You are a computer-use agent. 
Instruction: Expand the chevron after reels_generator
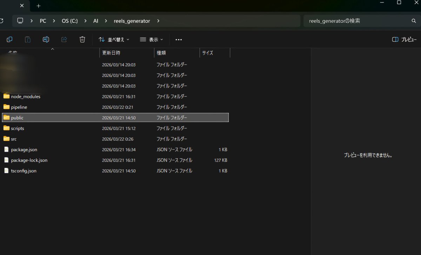pyautogui.click(x=158, y=21)
